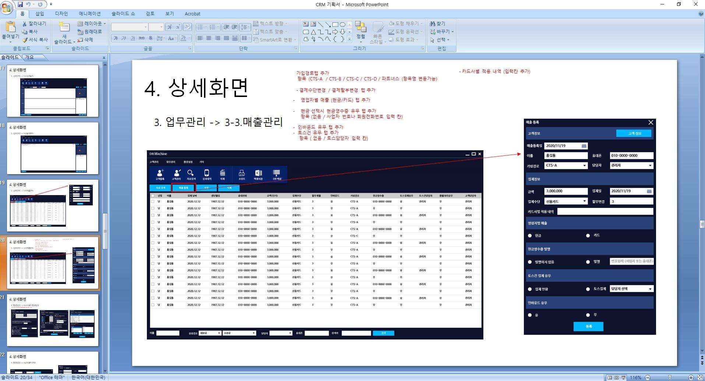Select slide 19 thumbnail
The width and height of the screenshot is (705, 381).
(x=53, y=205)
